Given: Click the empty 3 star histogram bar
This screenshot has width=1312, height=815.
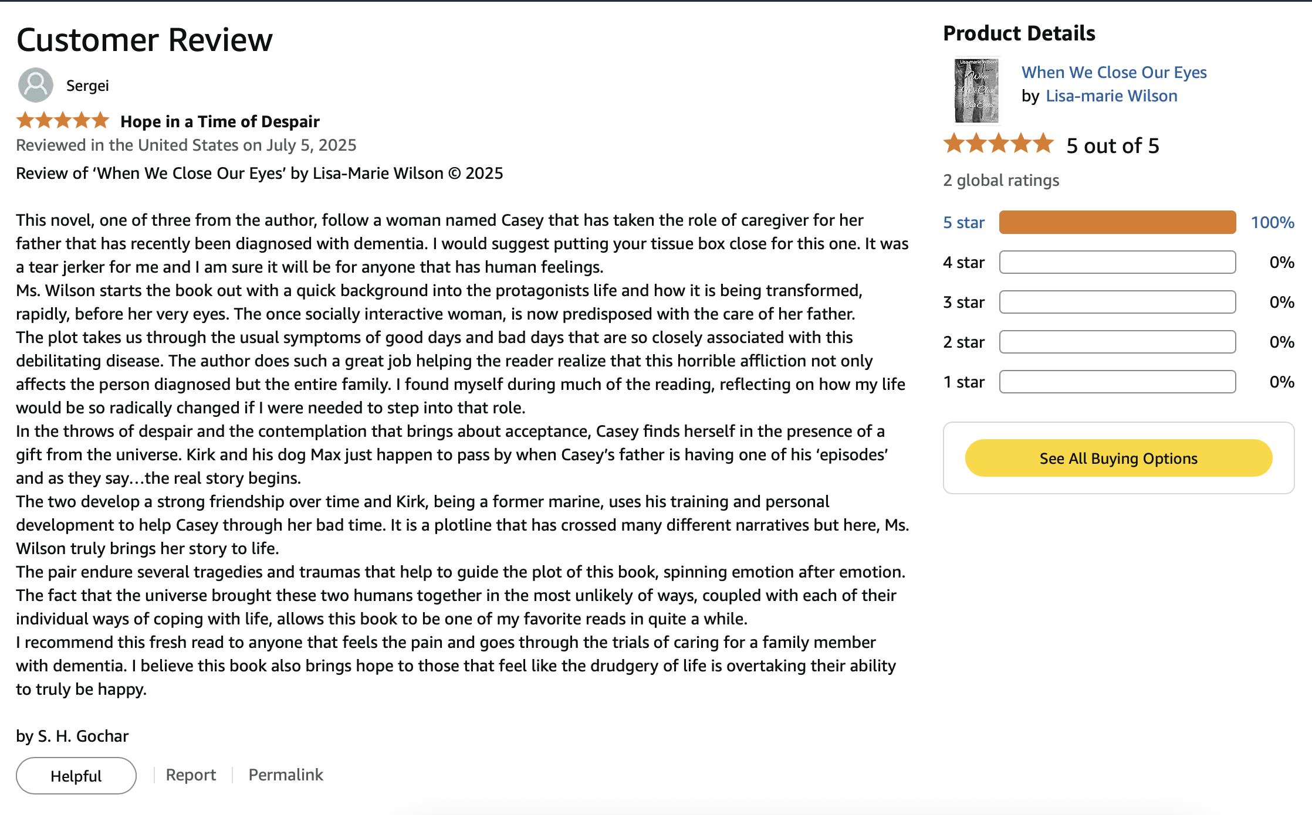Looking at the screenshot, I should (1117, 302).
